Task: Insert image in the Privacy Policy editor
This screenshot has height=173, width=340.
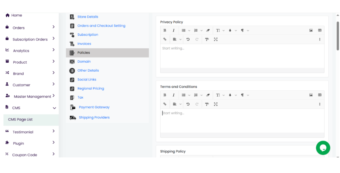Action: pos(311,31)
